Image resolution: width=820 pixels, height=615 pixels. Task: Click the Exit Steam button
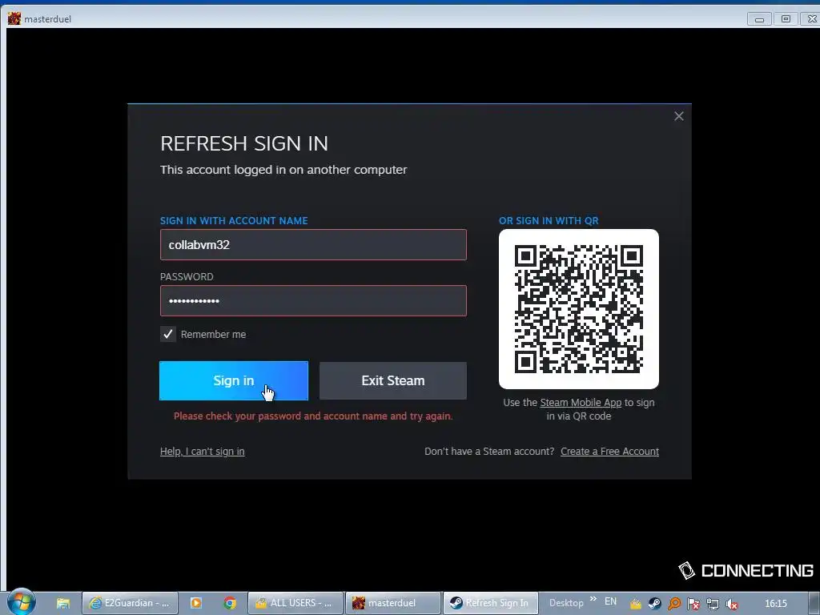392,380
